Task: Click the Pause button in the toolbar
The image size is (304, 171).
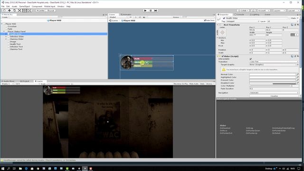Action: [x=151, y=10]
